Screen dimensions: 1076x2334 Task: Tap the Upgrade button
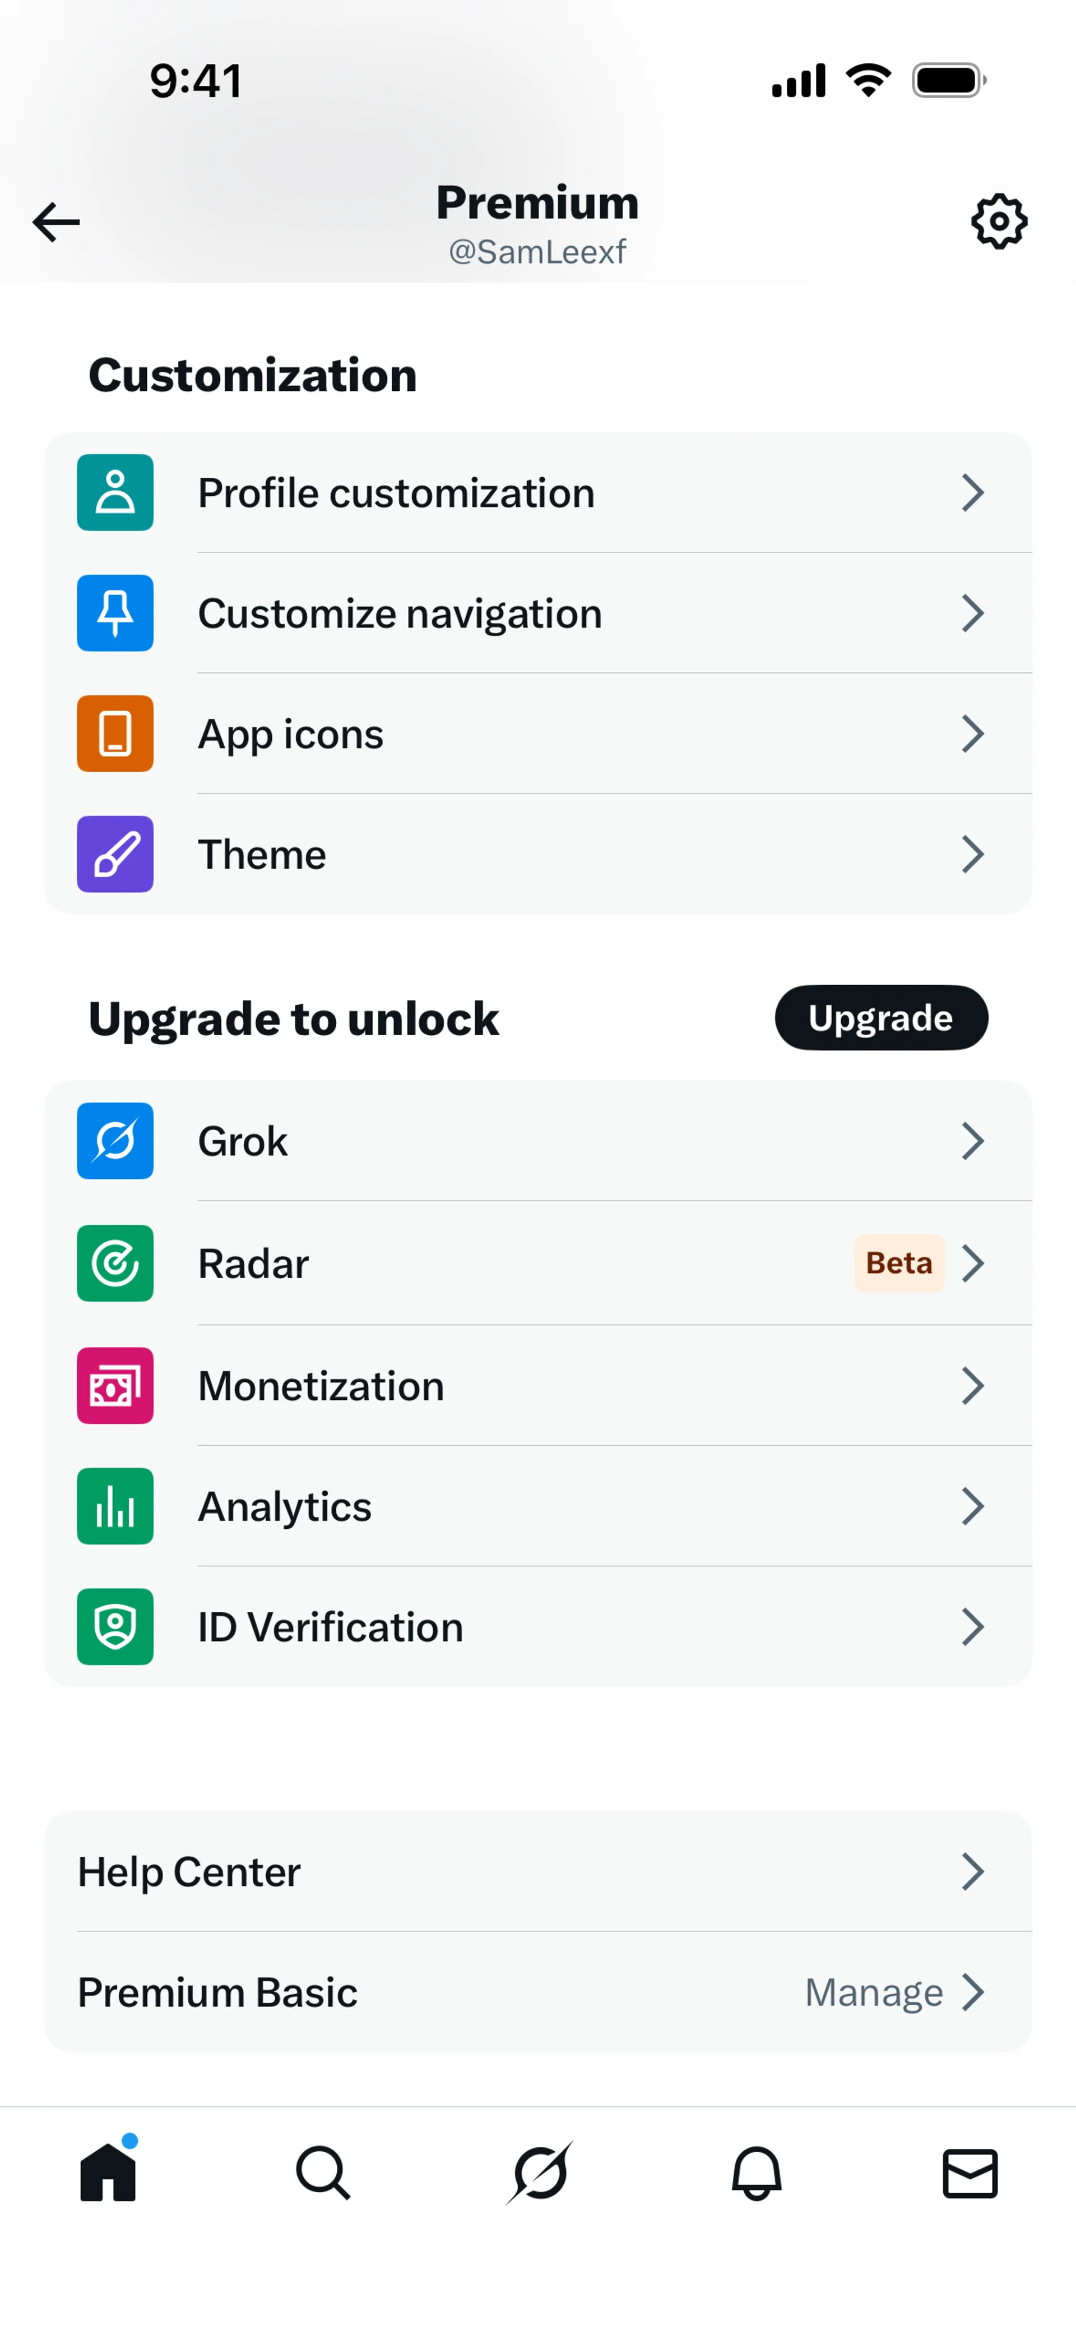click(x=882, y=1017)
